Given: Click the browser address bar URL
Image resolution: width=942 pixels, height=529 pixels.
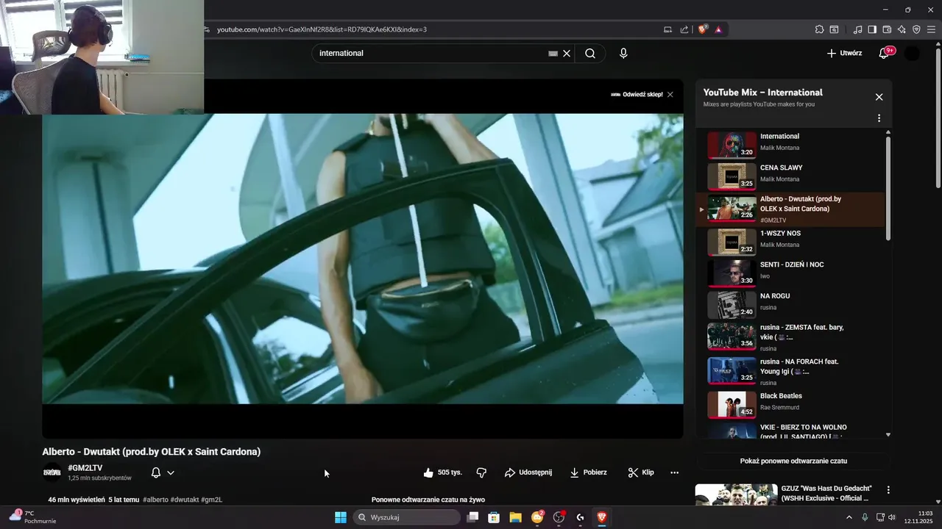Looking at the screenshot, I should point(322,29).
